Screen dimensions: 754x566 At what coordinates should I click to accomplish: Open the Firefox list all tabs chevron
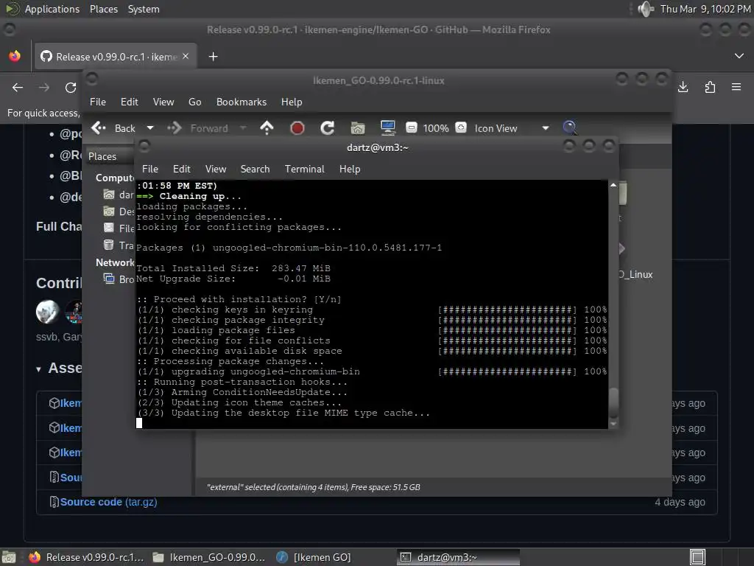(739, 56)
